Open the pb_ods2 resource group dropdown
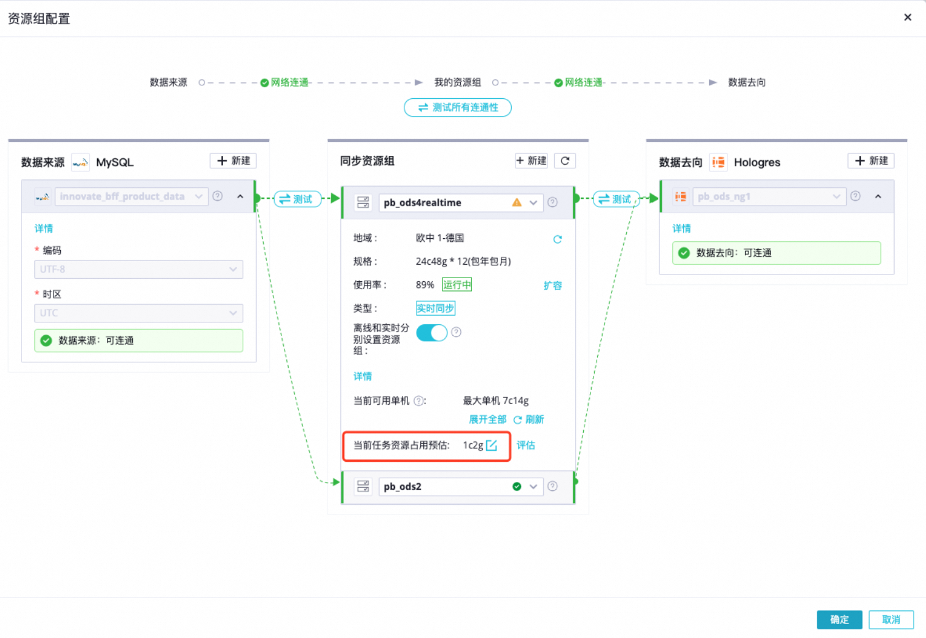This screenshot has width=926, height=638. click(461, 486)
